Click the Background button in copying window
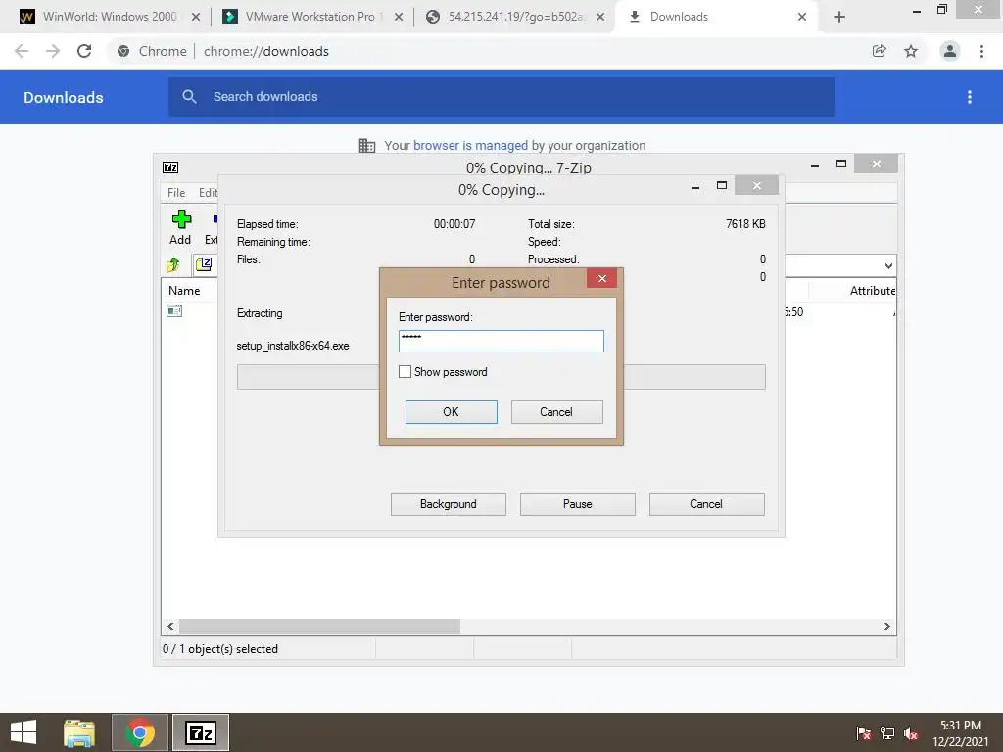Viewport: 1003px width, 752px height. (448, 504)
